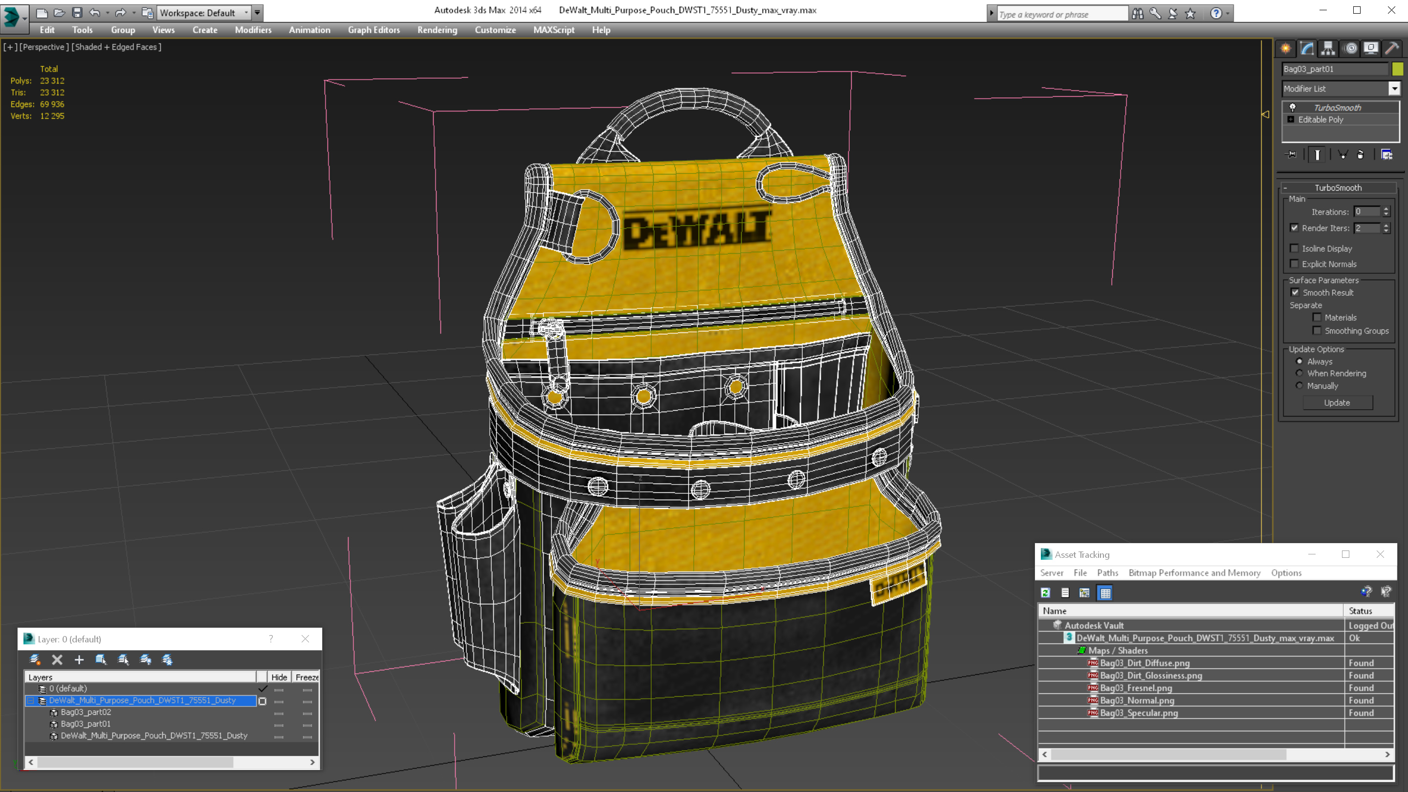Click the Save File floppy icon

(x=77, y=13)
